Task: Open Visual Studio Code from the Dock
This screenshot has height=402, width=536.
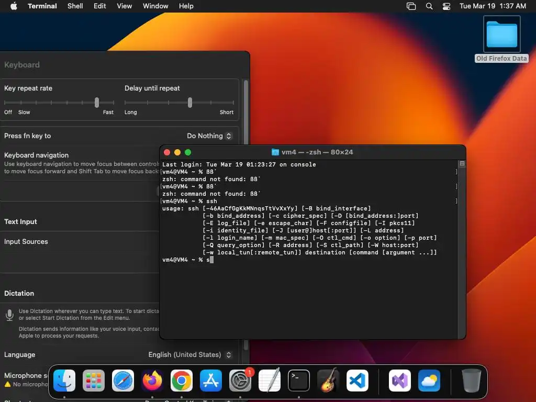Action: [357, 381]
